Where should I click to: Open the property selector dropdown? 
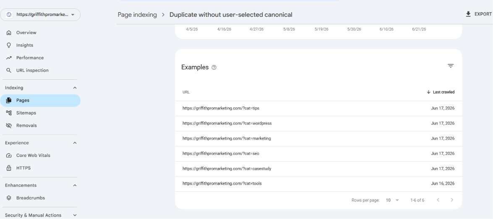[40, 15]
